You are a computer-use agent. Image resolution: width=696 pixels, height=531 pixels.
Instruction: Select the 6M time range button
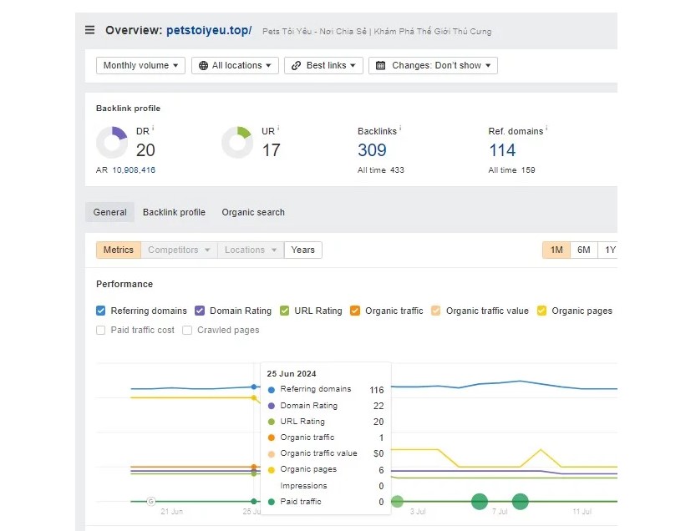pyautogui.click(x=583, y=250)
